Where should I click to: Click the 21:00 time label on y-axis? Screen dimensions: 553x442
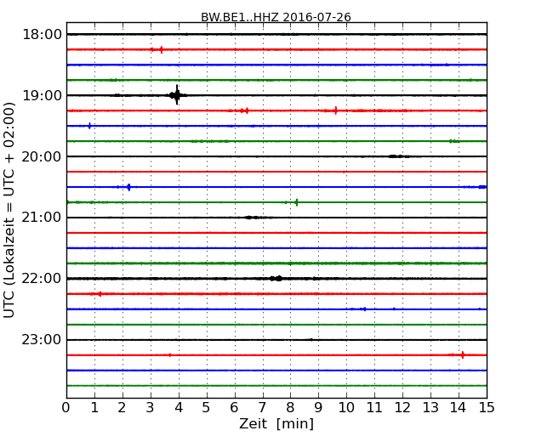pyautogui.click(x=42, y=218)
